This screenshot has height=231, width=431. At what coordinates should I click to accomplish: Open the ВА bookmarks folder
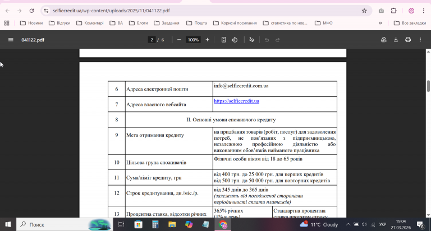click(116, 23)
